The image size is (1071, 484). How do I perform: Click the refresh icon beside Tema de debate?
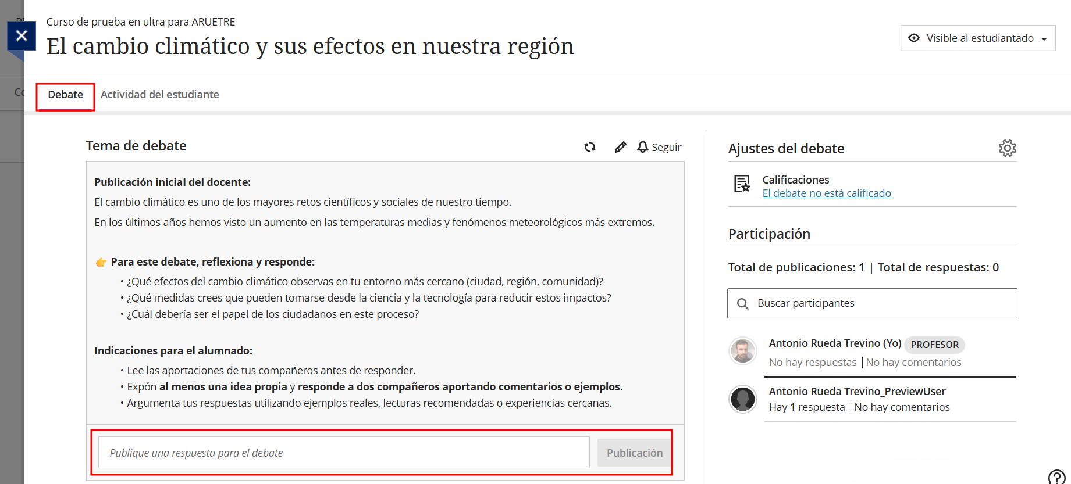click(x=590, y=147)
